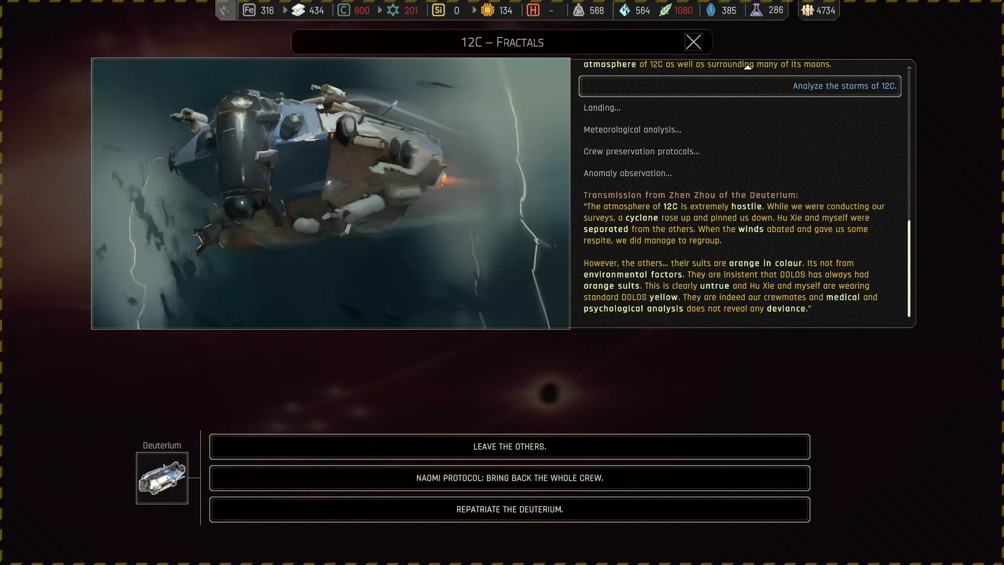Click the electronics chip resource icon

point(487,10)
